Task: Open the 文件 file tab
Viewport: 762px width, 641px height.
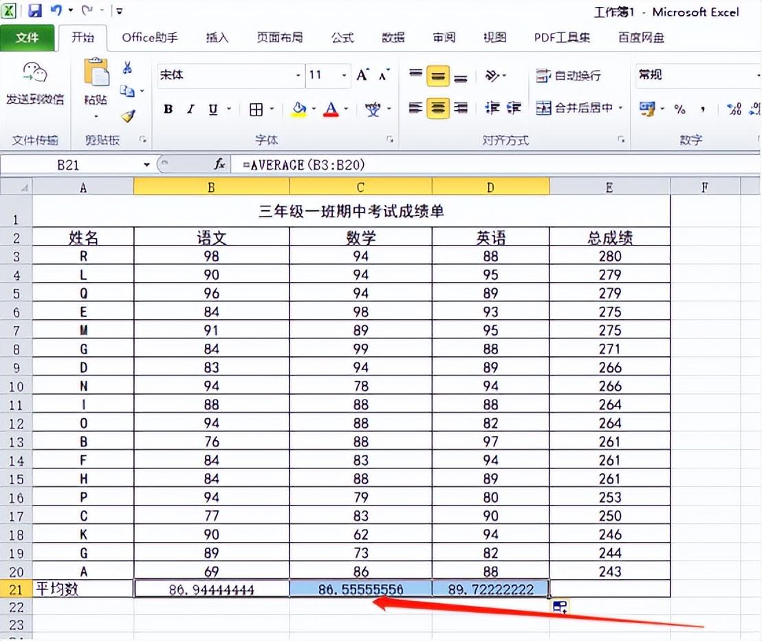Action: (x=28, y=37)
